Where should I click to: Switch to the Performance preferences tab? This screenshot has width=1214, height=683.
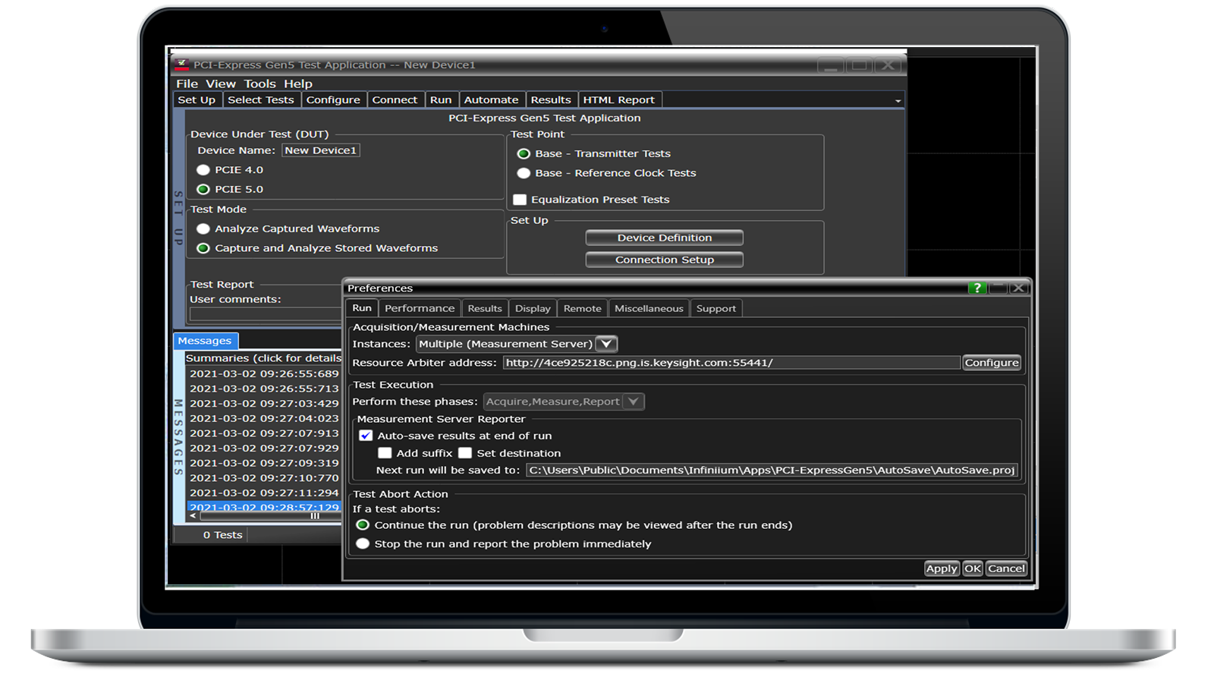pos(420,308)
